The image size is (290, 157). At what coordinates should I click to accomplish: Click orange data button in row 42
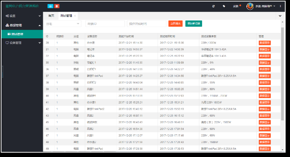(265, 109)
